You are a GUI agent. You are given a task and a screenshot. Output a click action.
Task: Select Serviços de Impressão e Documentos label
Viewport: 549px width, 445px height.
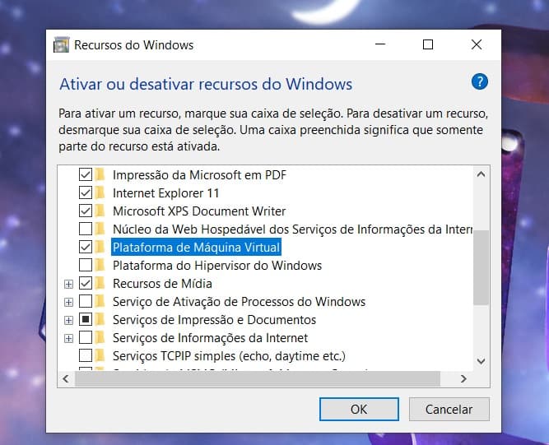214,320
